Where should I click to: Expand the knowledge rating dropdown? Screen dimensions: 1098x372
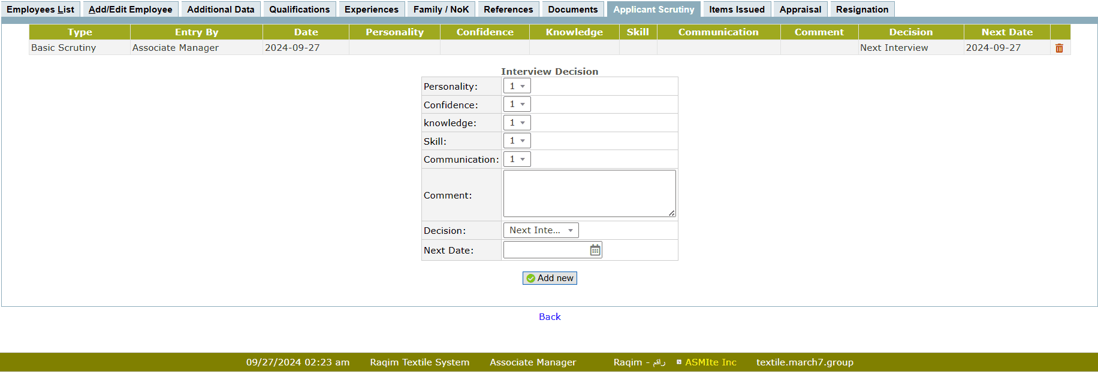pyautogui.click(x=517, y=123)
